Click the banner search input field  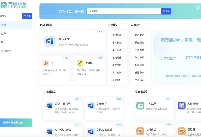(123, 12)
